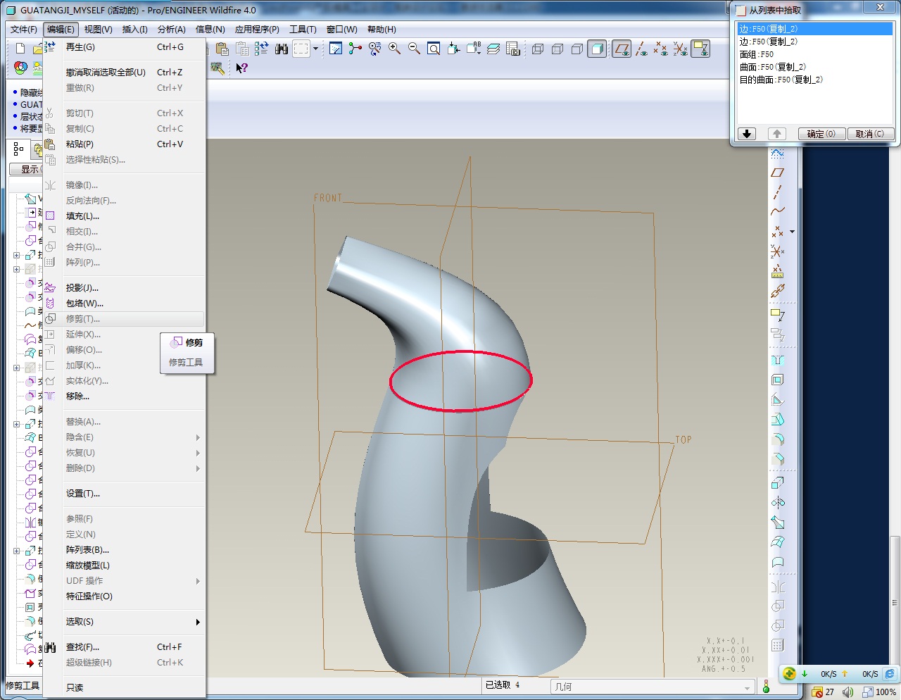Select the Chamfer tool
The height and width of the screenshot is (700, 901).
click(778, 459)
